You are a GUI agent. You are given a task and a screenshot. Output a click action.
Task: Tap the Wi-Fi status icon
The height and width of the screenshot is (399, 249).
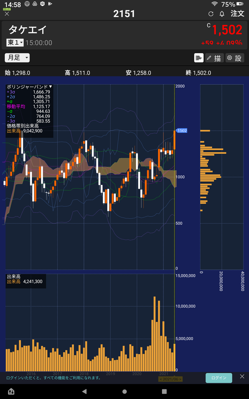(x=215, y=4)
